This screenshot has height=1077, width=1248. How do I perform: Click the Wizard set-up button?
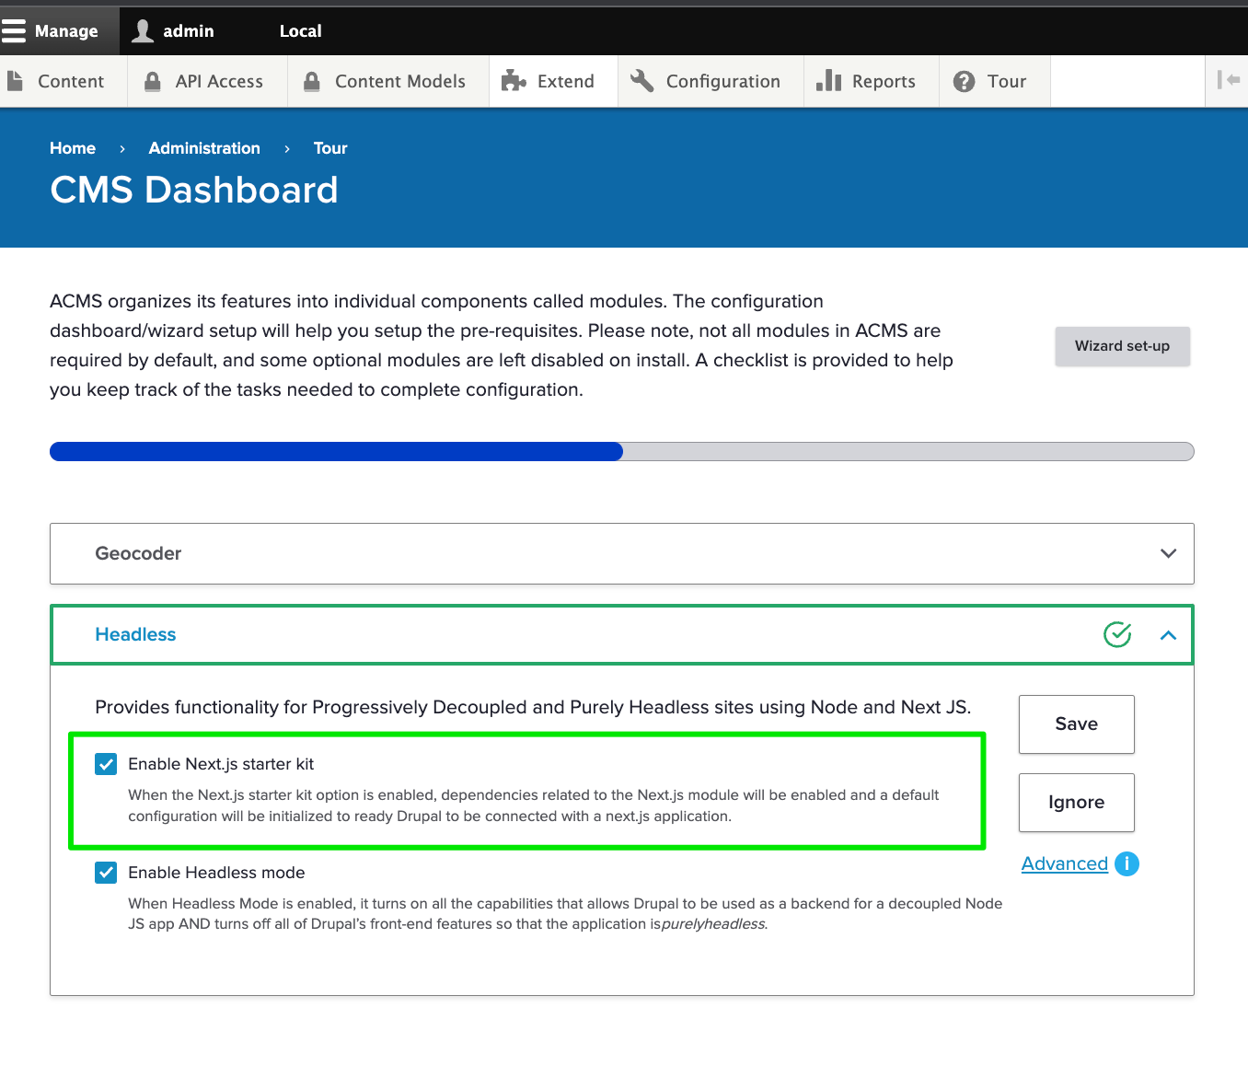coord(1123,346)
